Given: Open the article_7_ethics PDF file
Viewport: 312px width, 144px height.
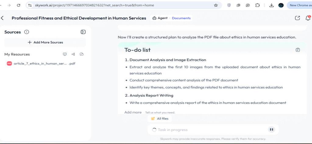Looking at the screenshot, I should (x=41, y=64).
